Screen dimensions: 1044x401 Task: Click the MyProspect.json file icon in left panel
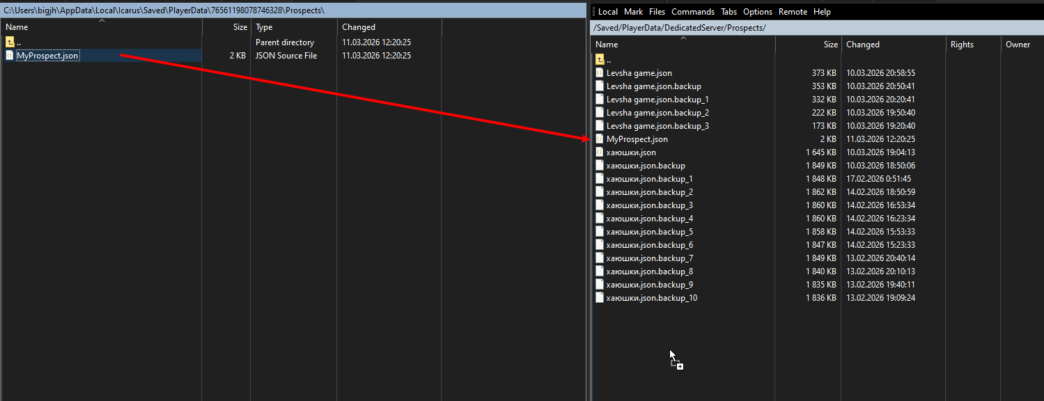[10, 56]
